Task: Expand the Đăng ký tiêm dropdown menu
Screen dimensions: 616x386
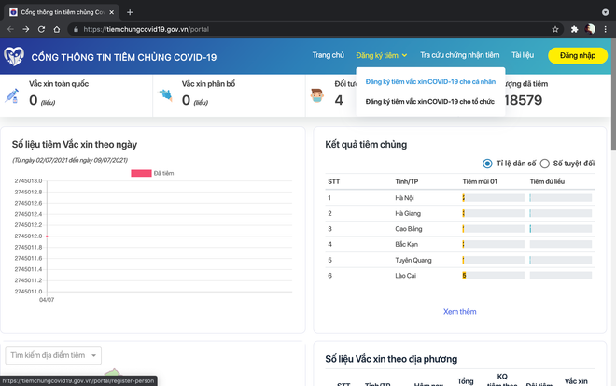Action: point(382,56)
